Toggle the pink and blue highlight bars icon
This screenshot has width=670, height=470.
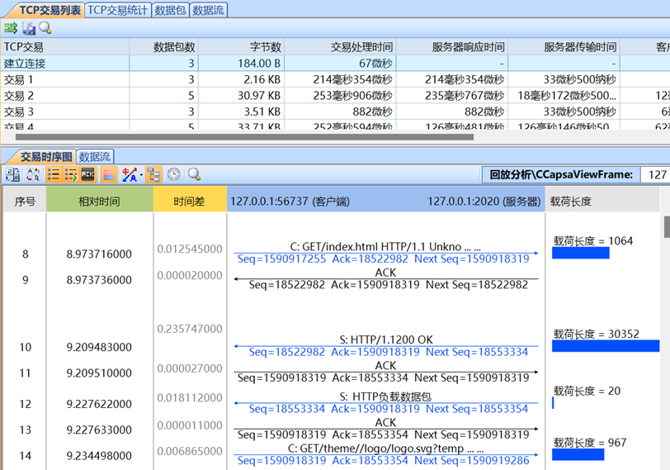(x=109, y=174)
